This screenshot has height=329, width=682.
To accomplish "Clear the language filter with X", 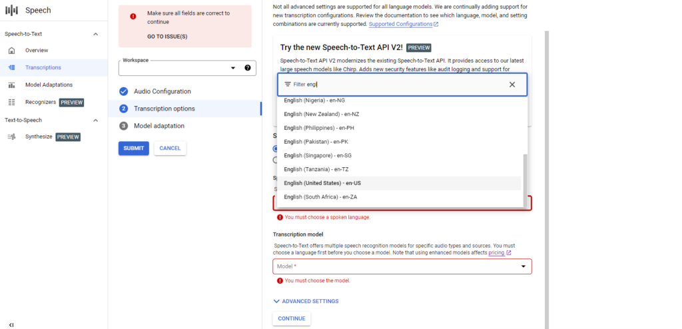I will pos(512,85).
